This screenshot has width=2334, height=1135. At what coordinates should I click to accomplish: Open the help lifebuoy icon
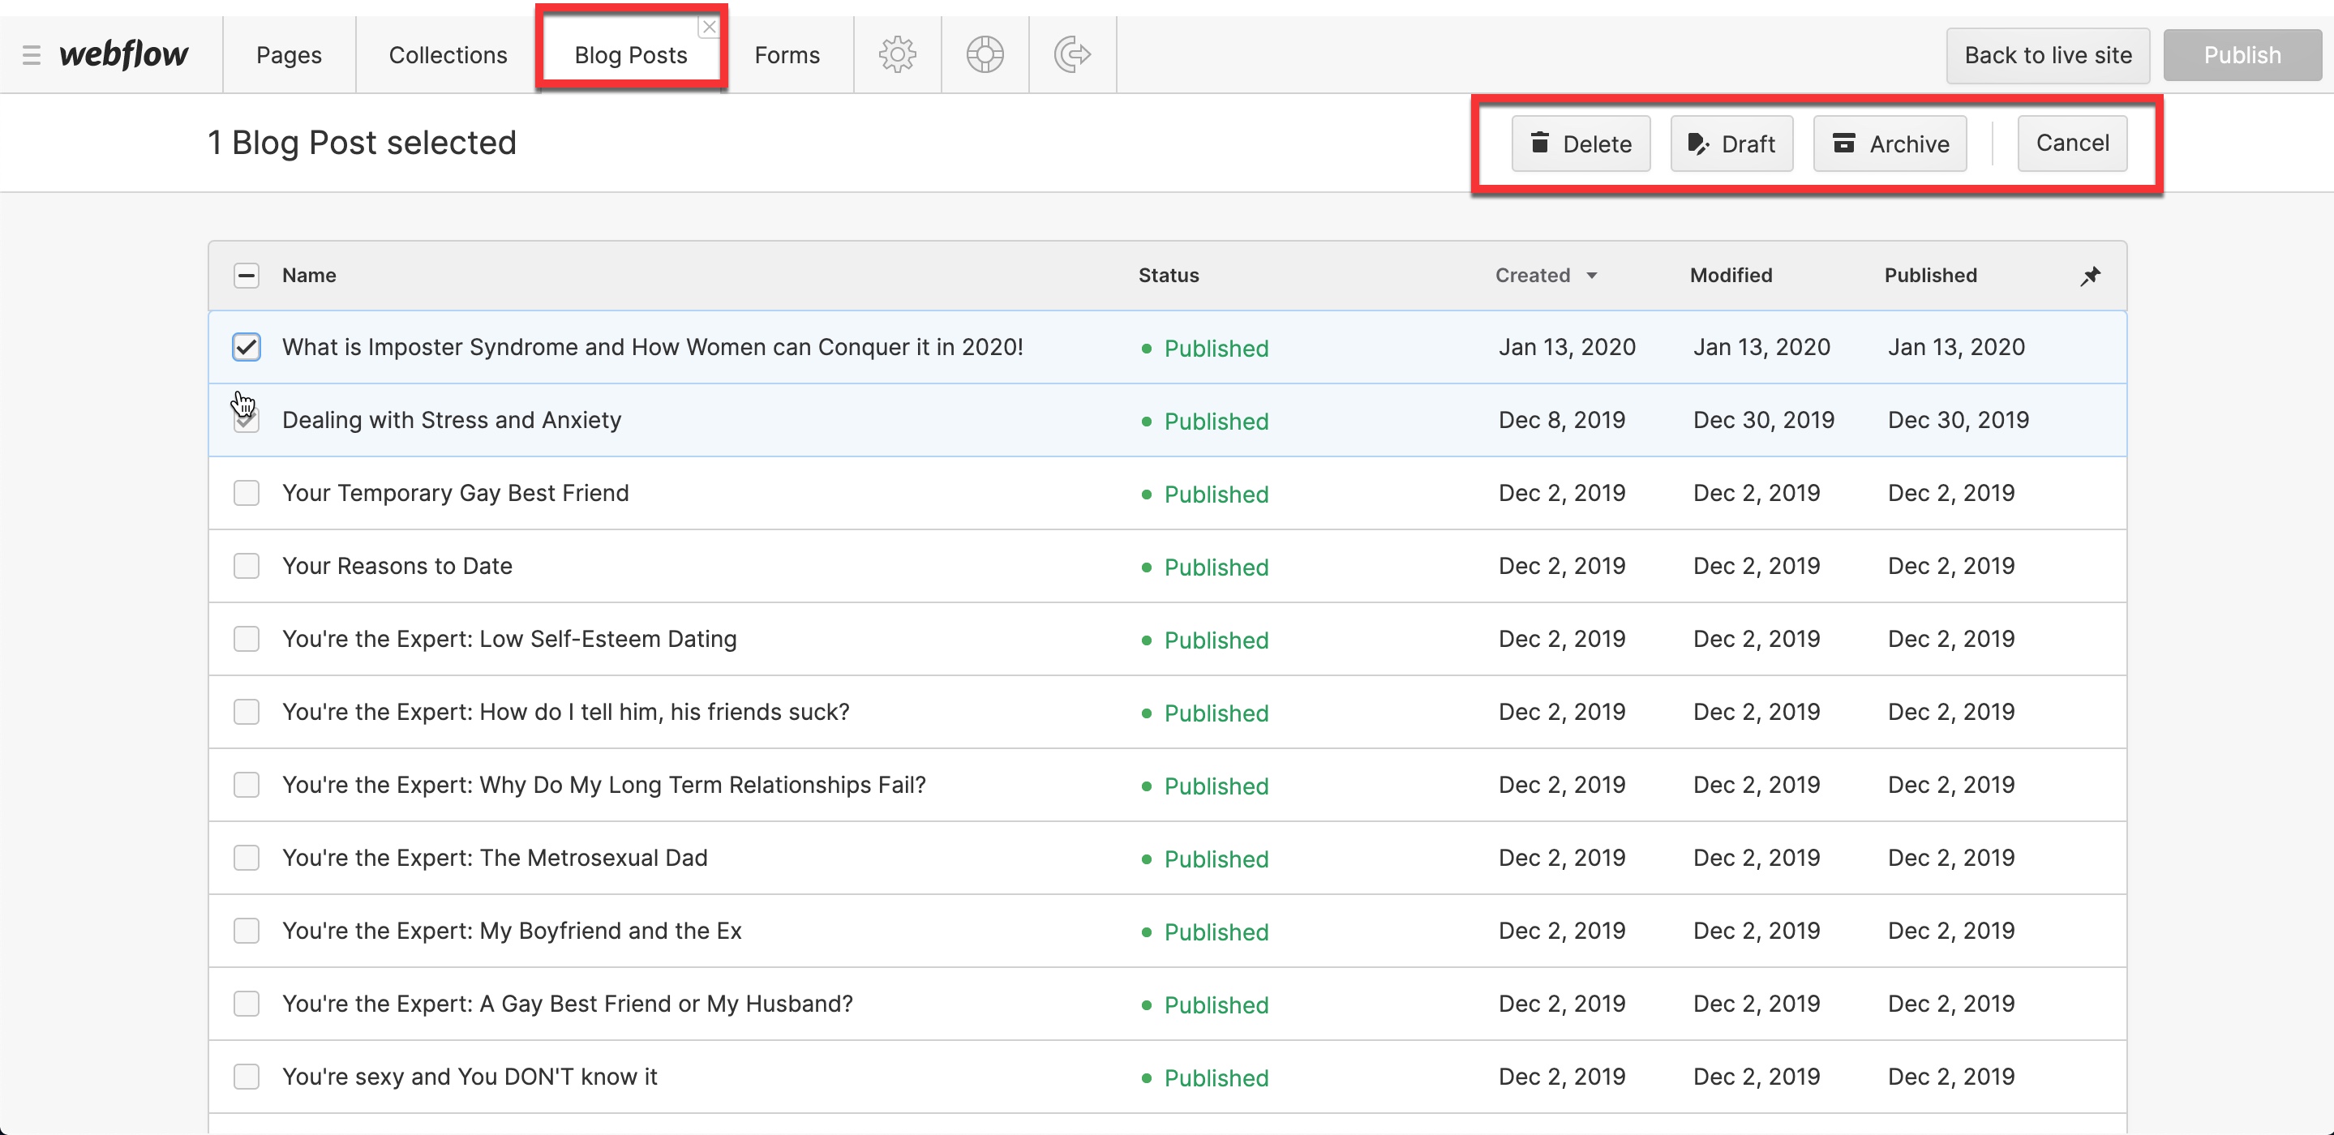click(x=985, y=54)
